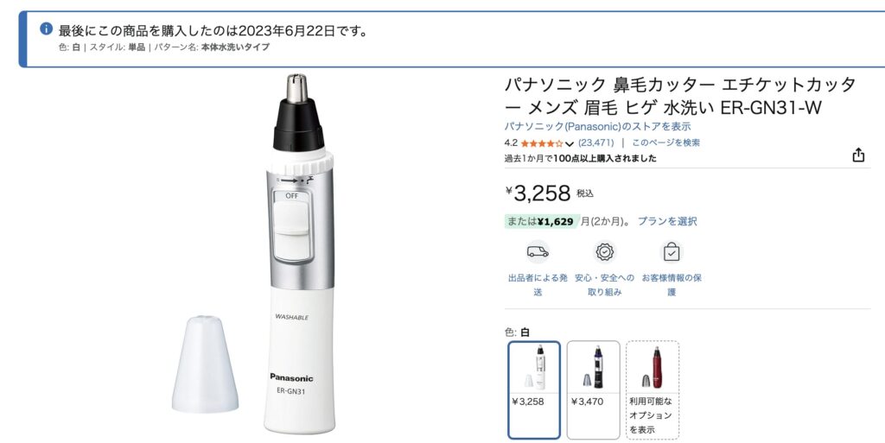The width and height of the screenshot is (885, 443).
Task: Click 安心・安全への取り組み label
Action: point(604,285)
